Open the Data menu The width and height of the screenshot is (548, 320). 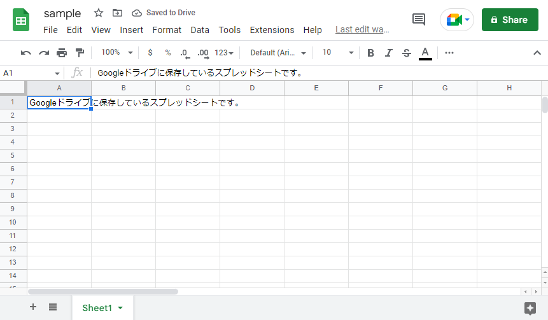point(200,30)
